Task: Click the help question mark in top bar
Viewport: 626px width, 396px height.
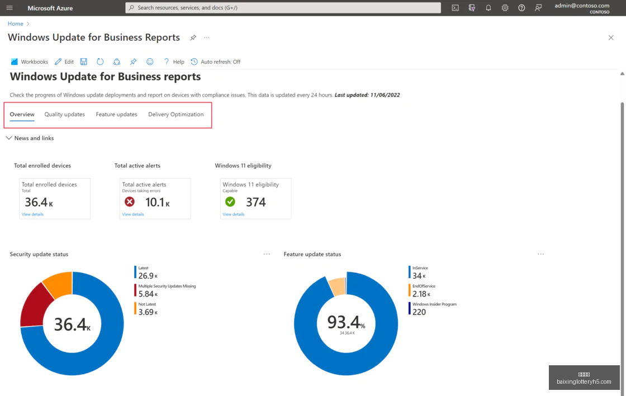Action: [x=521, y=8]
